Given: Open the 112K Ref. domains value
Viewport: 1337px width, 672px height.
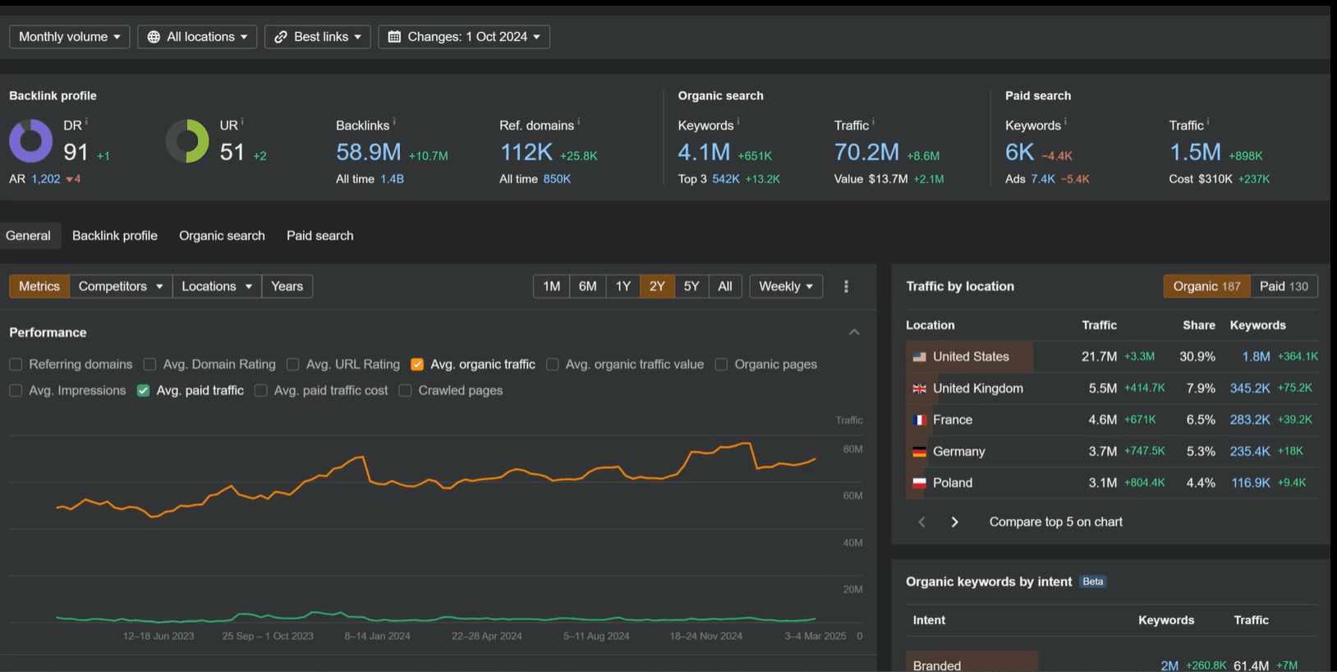Looking at the screenshot, I should (x=526, y=152).
